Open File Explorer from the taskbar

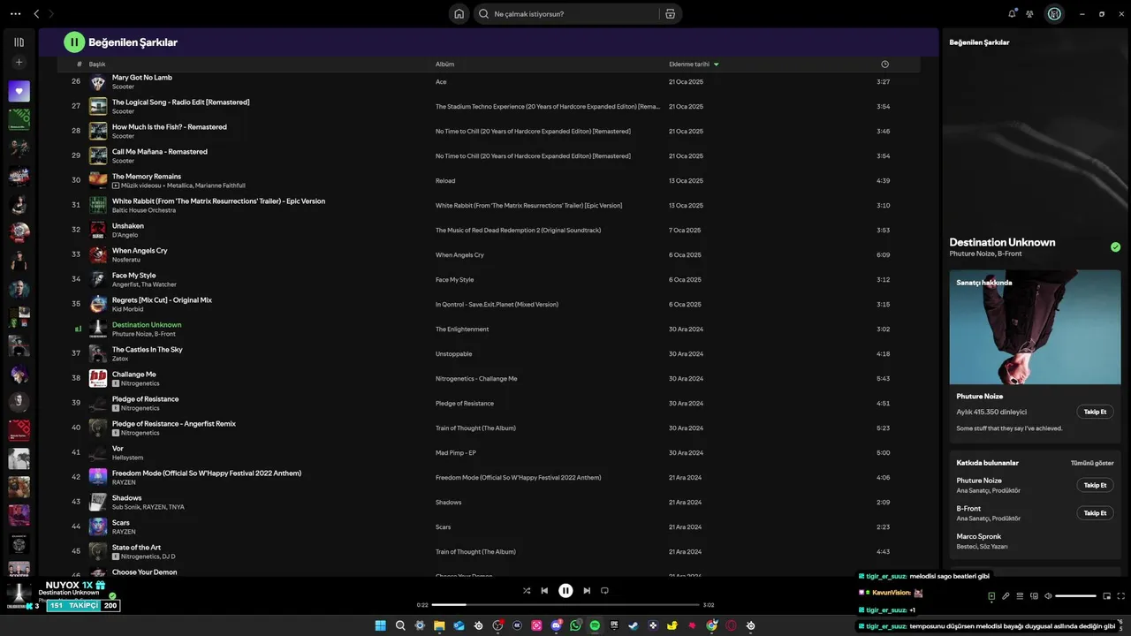point(439,625)
